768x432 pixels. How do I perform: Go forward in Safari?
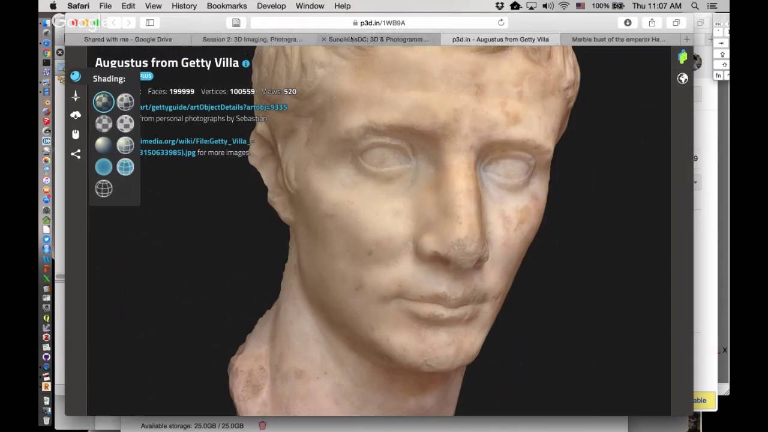click(128, 23)
